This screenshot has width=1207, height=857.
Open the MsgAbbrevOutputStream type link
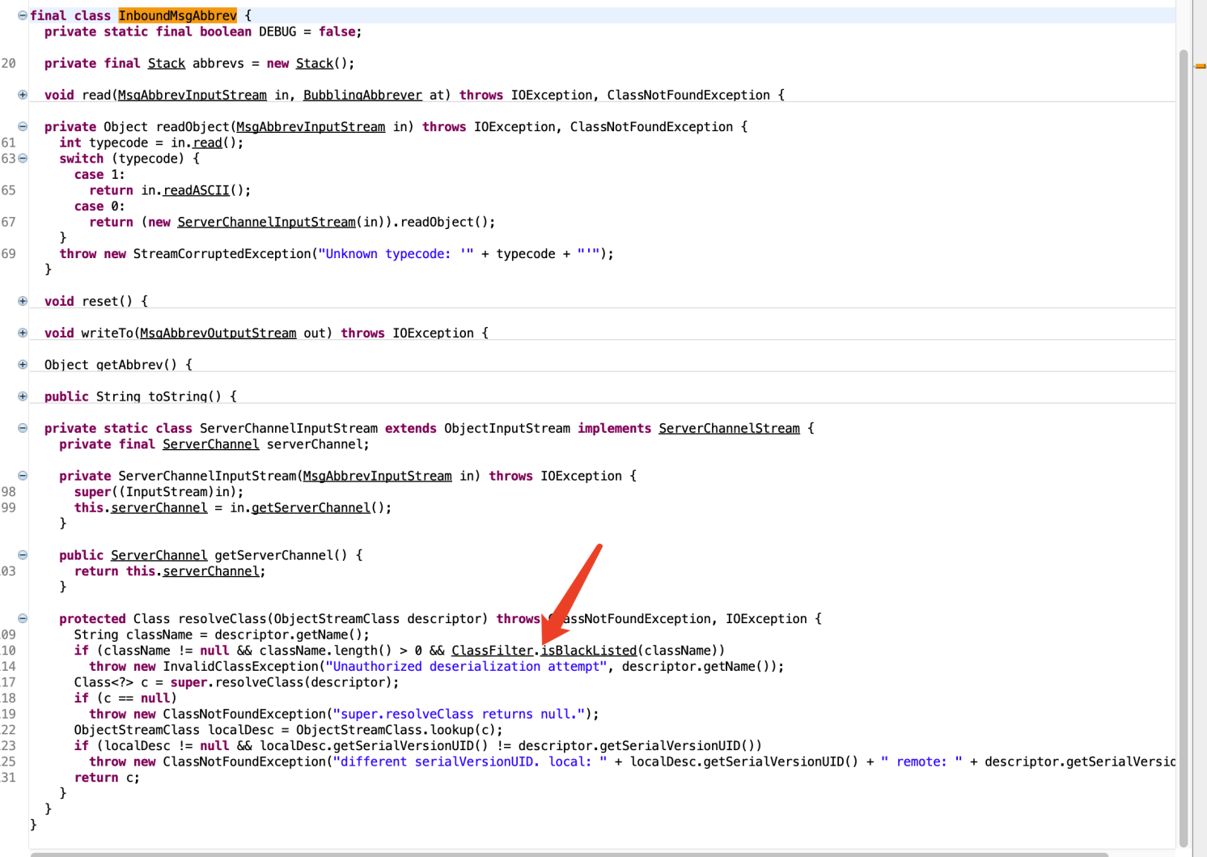click(x=218, y=333)
